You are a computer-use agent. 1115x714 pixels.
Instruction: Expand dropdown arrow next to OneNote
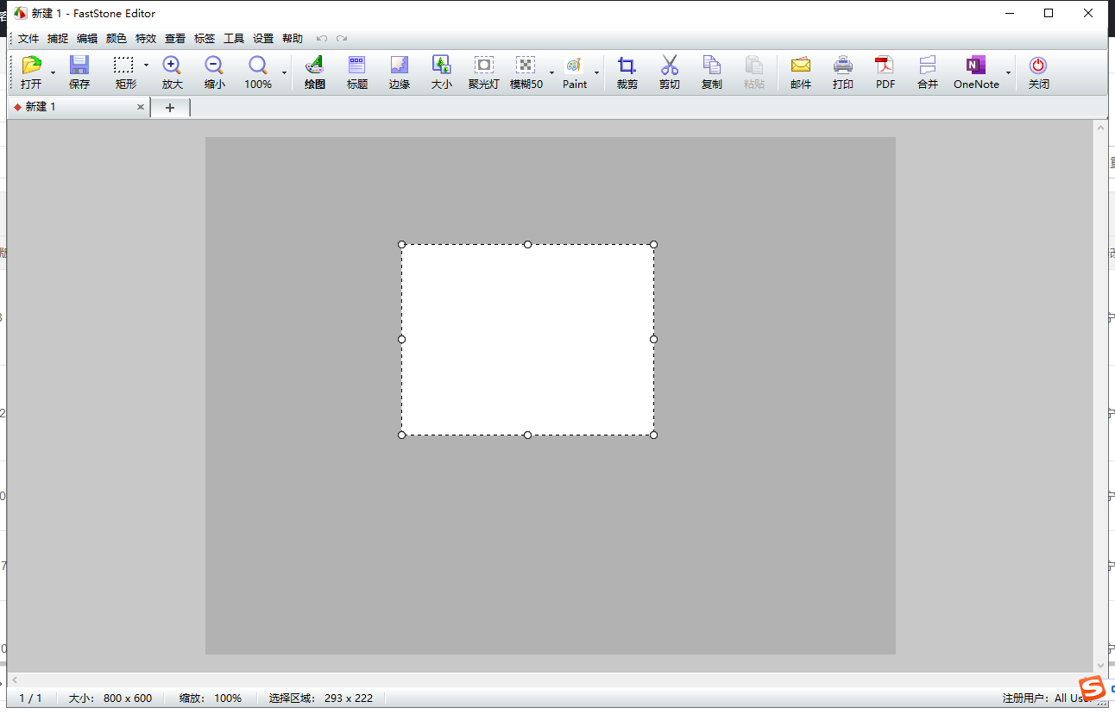1008,73
